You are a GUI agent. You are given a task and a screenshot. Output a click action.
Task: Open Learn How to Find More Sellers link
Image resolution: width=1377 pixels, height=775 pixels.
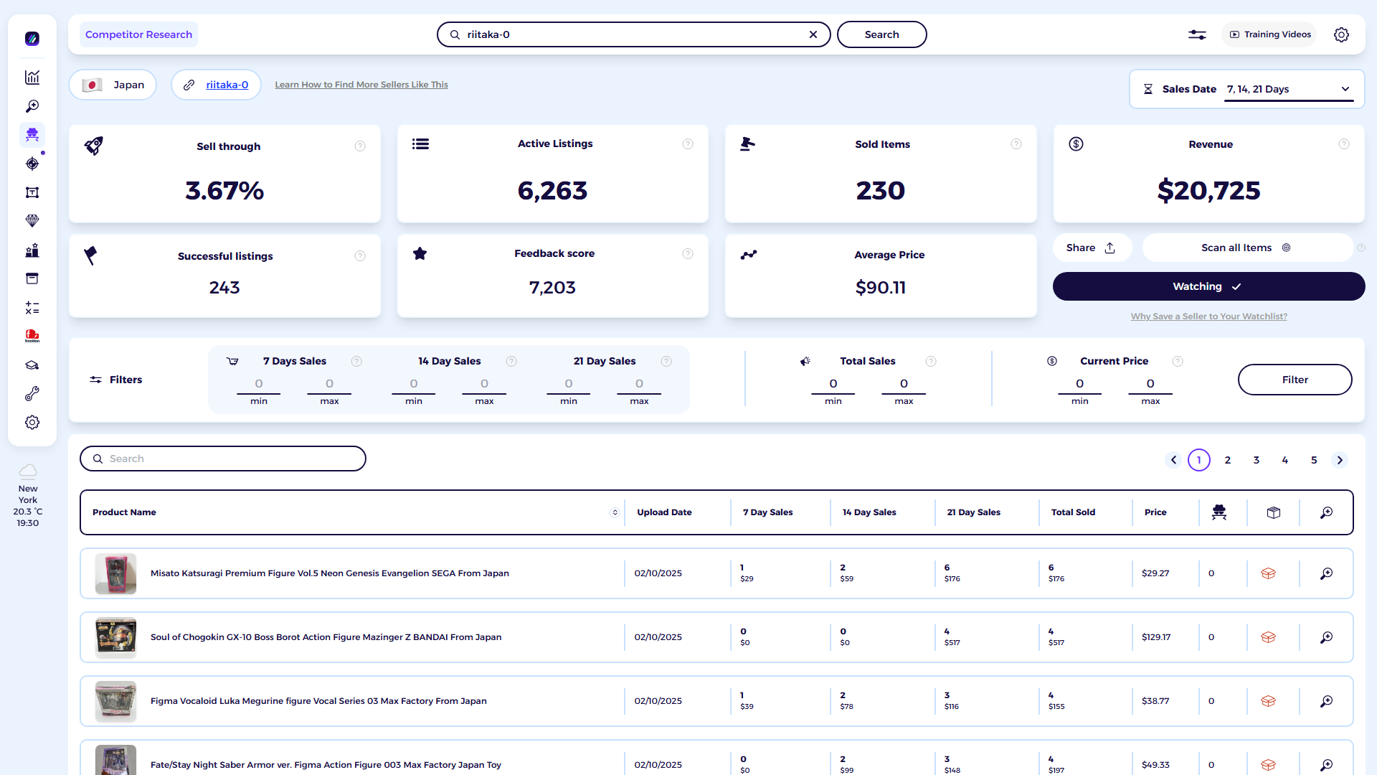tap(361, 85)
